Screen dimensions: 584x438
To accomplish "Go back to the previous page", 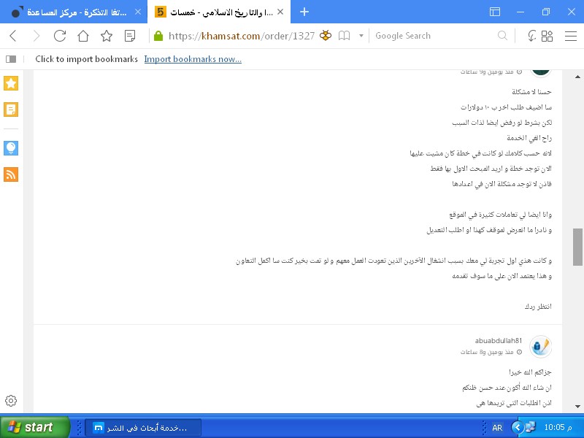I will pyautogui.click(x=13, y=36).
